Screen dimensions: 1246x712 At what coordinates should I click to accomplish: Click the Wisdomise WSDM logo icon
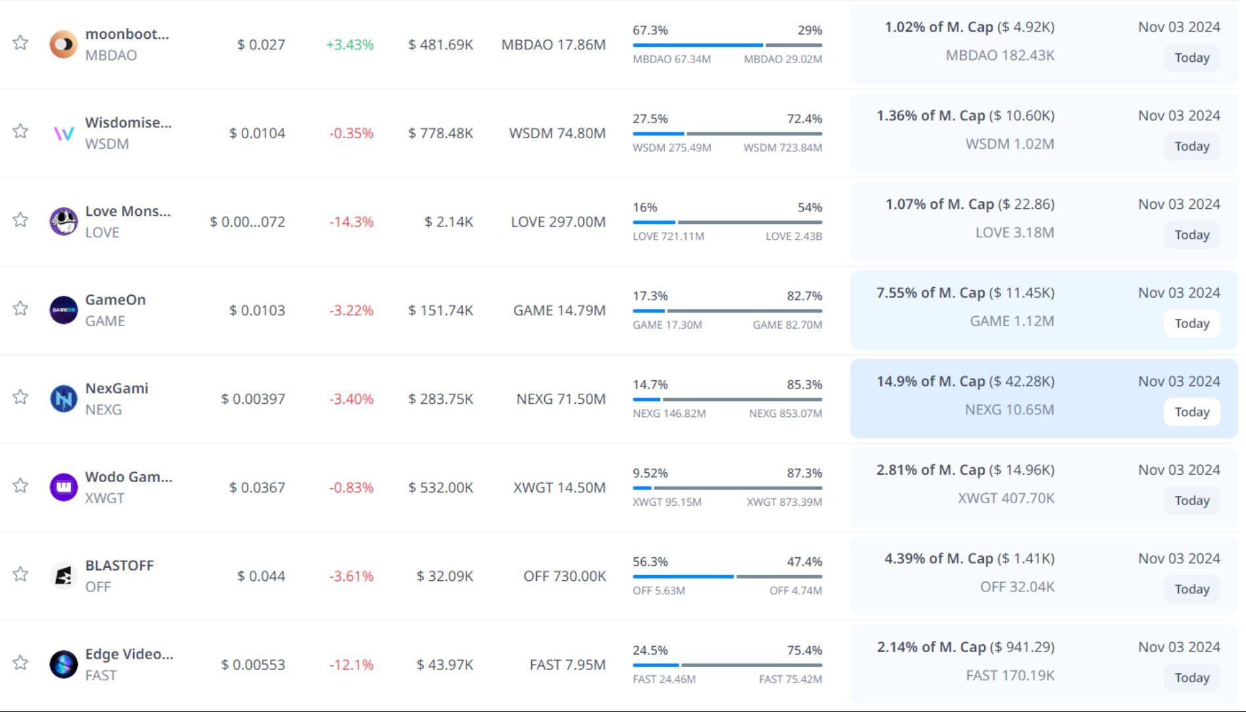[63, 133]
